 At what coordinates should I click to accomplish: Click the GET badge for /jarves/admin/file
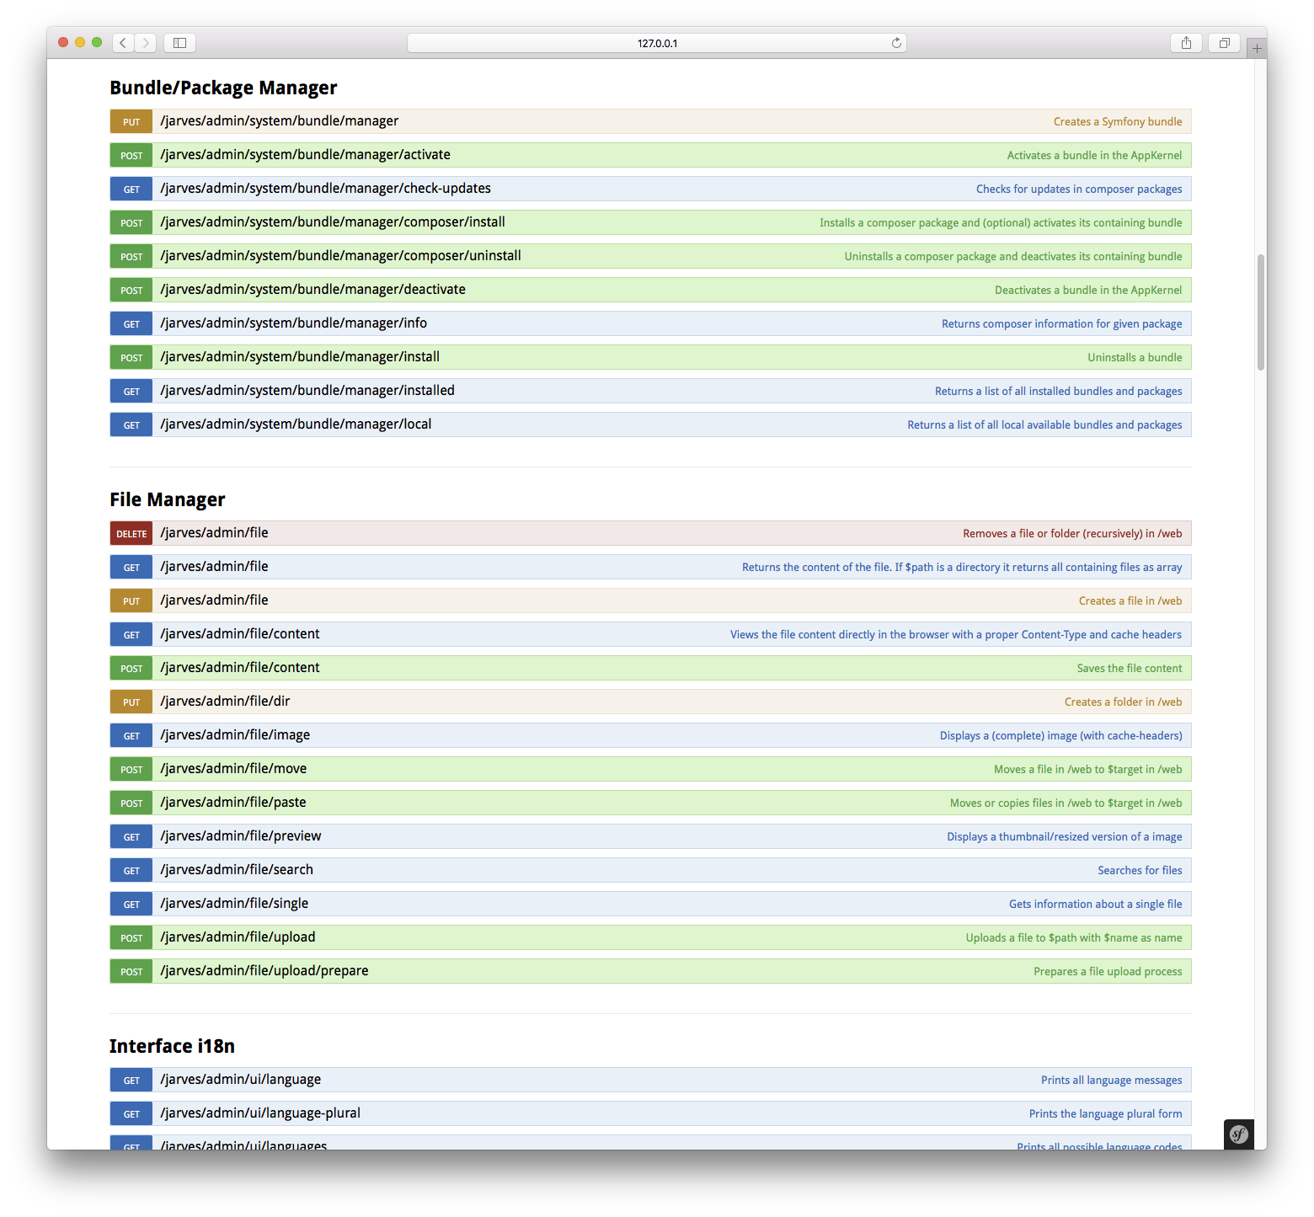tap(131, 567)
